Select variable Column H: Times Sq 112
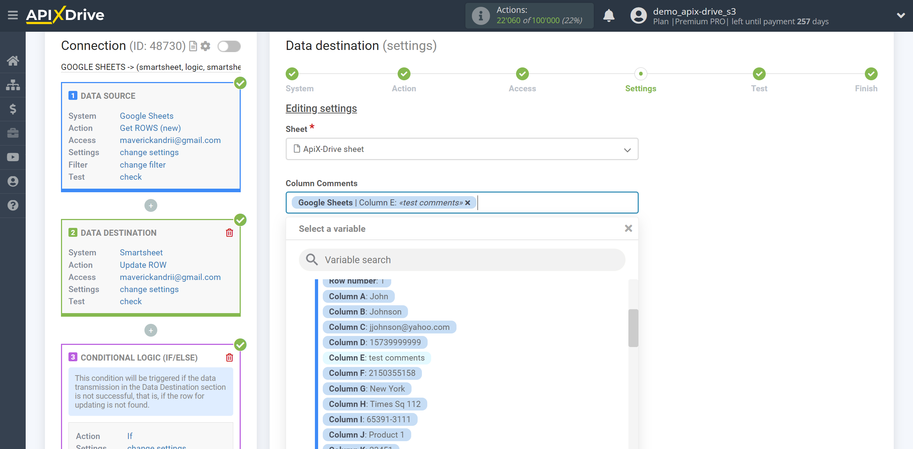The image size is (913, 449). [x=375, y=404]
